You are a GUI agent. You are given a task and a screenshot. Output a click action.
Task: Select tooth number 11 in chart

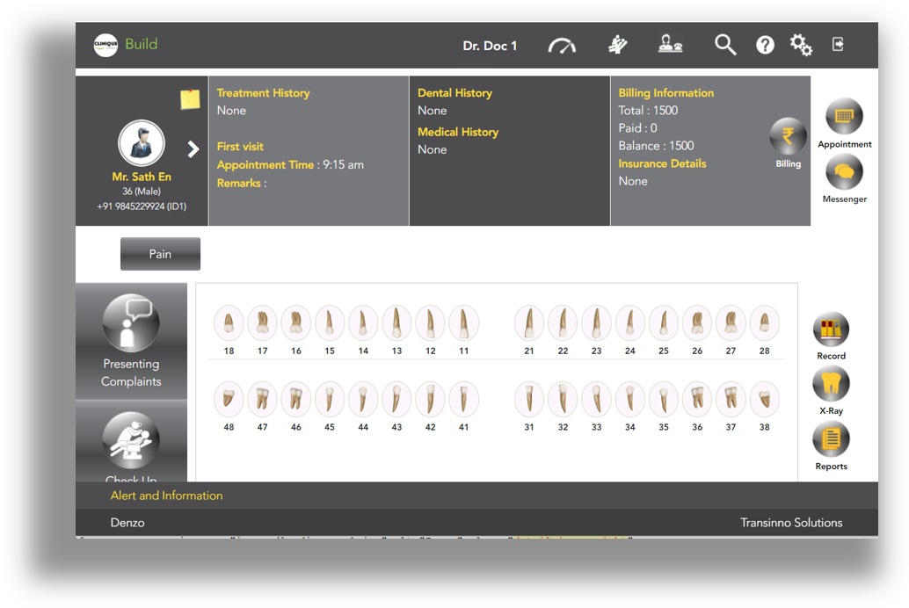[x=463, y=323]
